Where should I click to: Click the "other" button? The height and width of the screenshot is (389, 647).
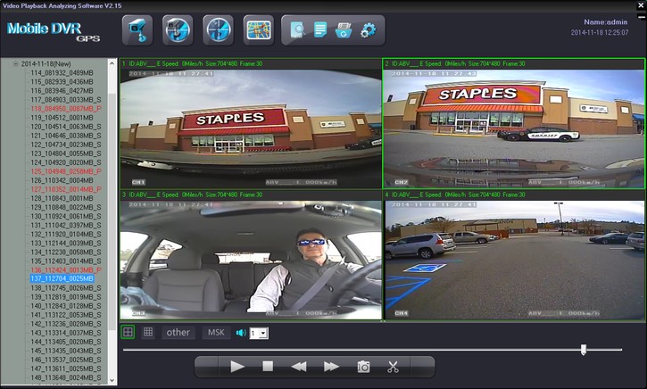tap(178, 332)
